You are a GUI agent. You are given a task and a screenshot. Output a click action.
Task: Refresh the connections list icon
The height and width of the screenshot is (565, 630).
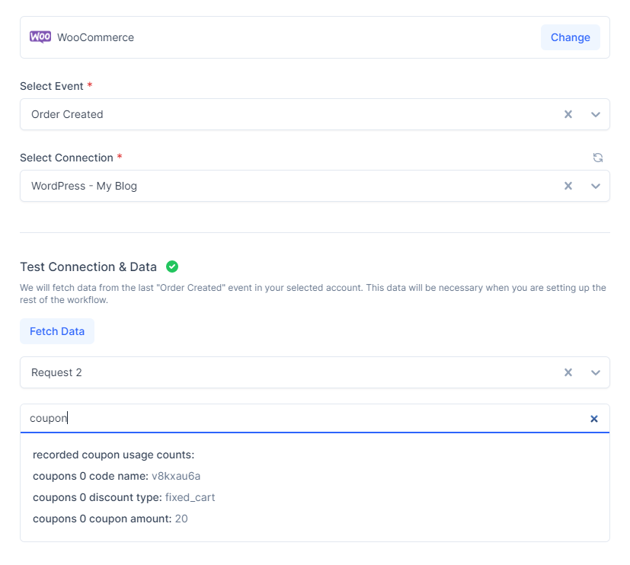coord(598,158)
